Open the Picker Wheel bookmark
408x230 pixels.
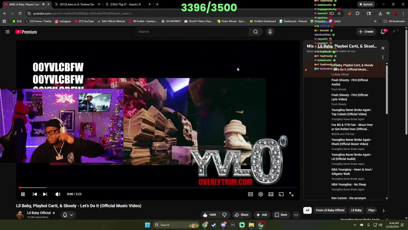click(x=231, y=21)
